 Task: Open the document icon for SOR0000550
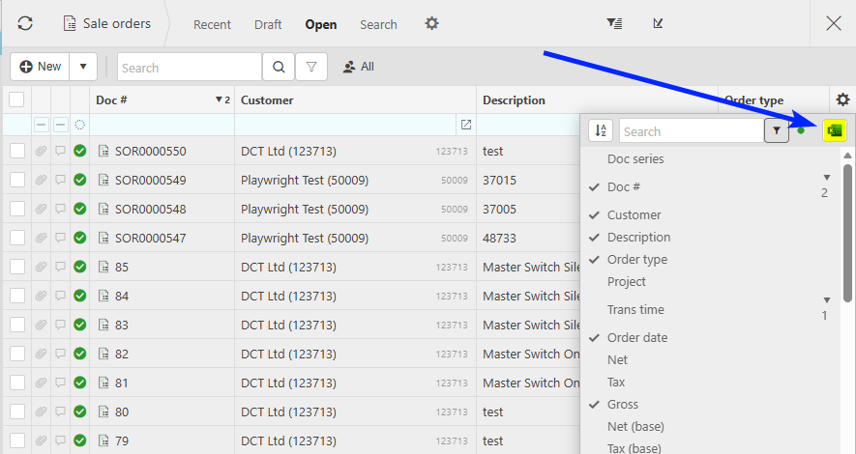point(103,151)
